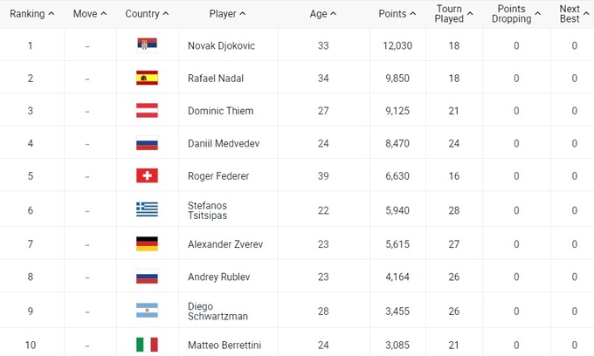The height and width of the screenshot is (356, 594).
Task: Click the Serbia flag icon
Action: coord(146,45)
